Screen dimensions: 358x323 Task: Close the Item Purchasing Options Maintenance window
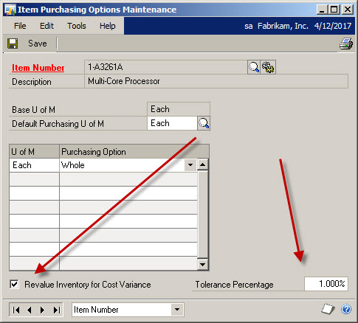(x=348, y=10)
